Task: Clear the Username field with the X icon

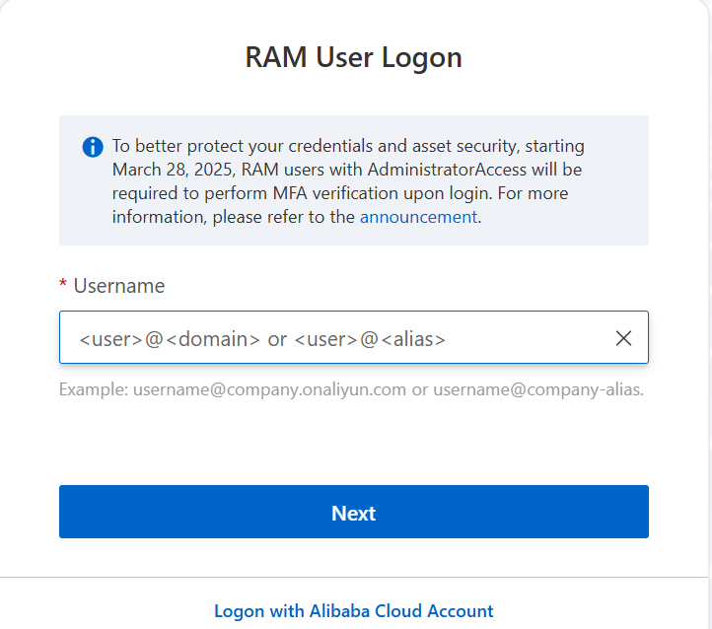Action: [623, 338]
